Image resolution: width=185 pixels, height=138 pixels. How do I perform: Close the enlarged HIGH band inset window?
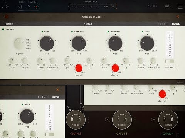click(57, 90)
